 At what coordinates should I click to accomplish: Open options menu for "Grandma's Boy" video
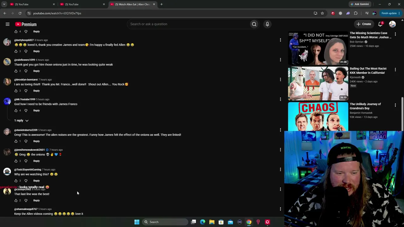pos(395,105)
